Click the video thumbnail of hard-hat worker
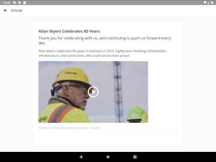 click(x=93, y=92)
